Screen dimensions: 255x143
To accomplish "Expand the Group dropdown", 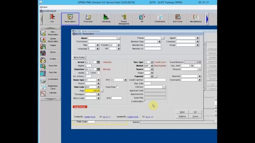I will (x=198, y=45).
